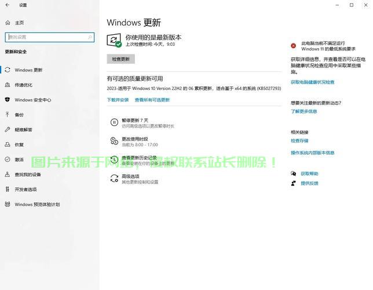373x290 pixels.
Task: Click the update status icon with green check
Action: (x=114, y=40)
